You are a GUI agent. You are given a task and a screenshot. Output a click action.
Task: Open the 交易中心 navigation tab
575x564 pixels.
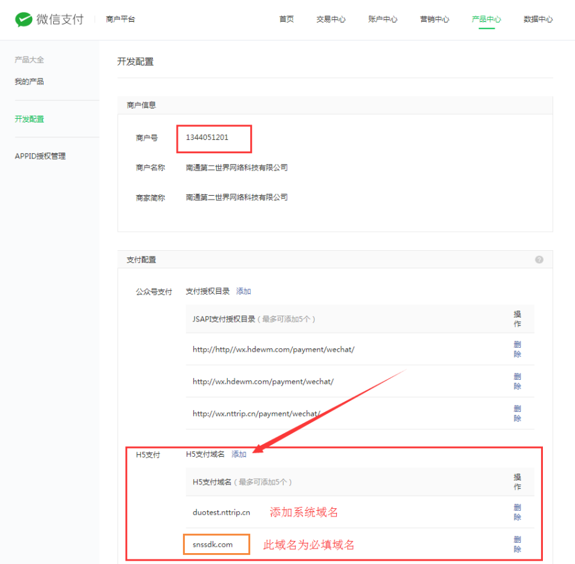(330, 19)
